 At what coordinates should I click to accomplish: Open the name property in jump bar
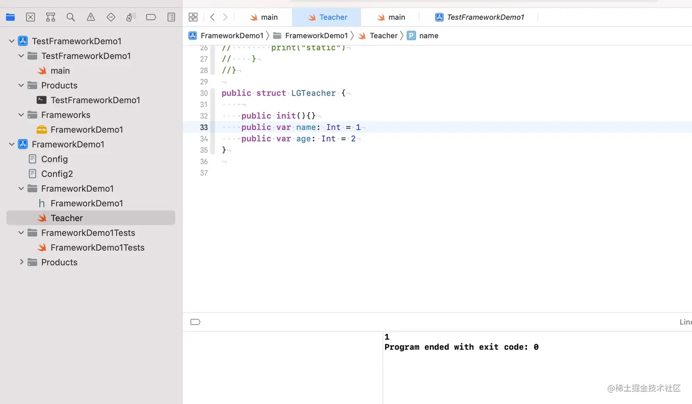423,36
